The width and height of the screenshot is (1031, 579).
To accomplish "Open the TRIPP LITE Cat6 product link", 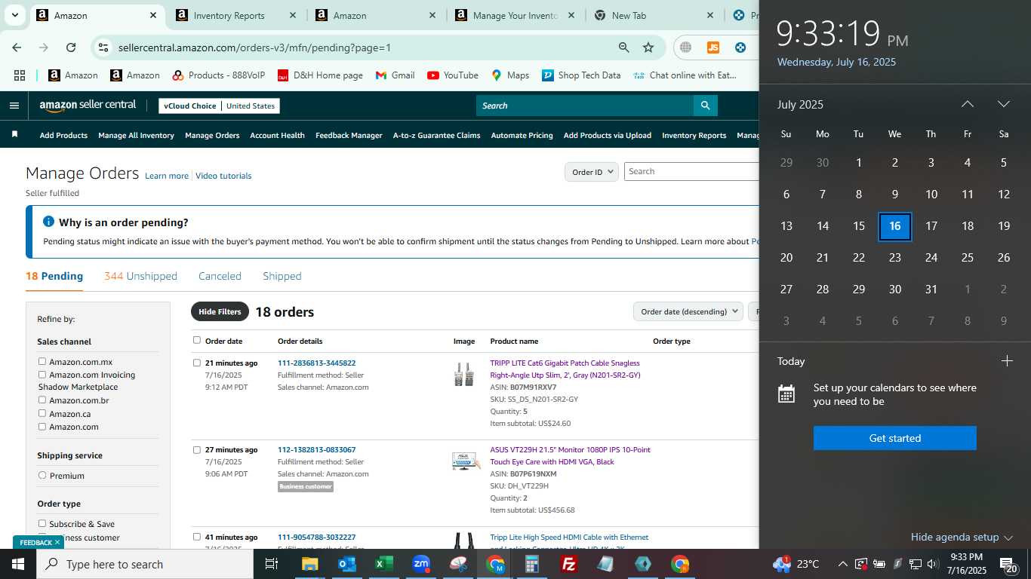I will [x=565, y=369].
